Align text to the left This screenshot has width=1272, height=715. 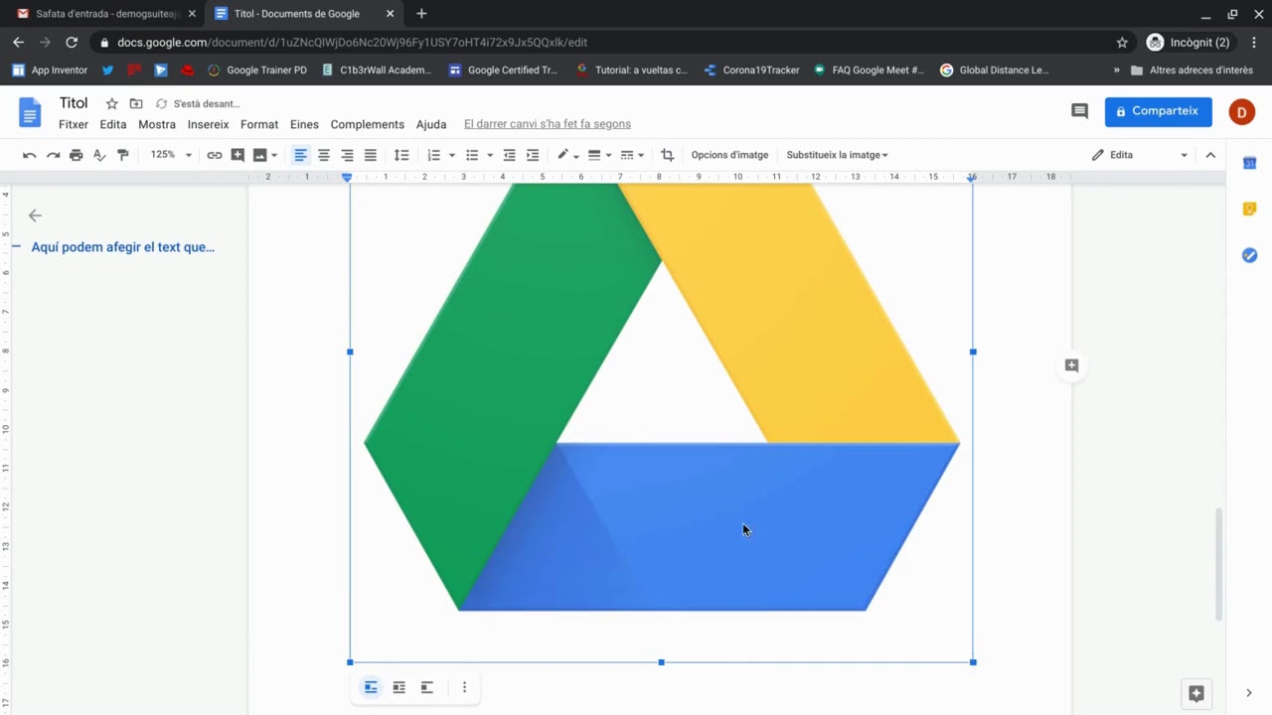click(x=300, y=155)
